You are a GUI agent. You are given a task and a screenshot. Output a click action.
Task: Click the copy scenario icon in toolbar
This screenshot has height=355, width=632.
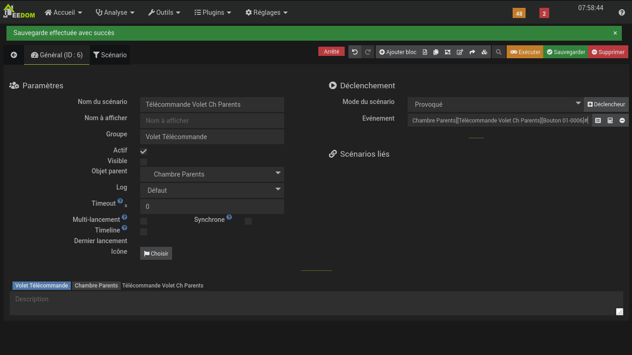pyautogui.click(x=436, y=52)
